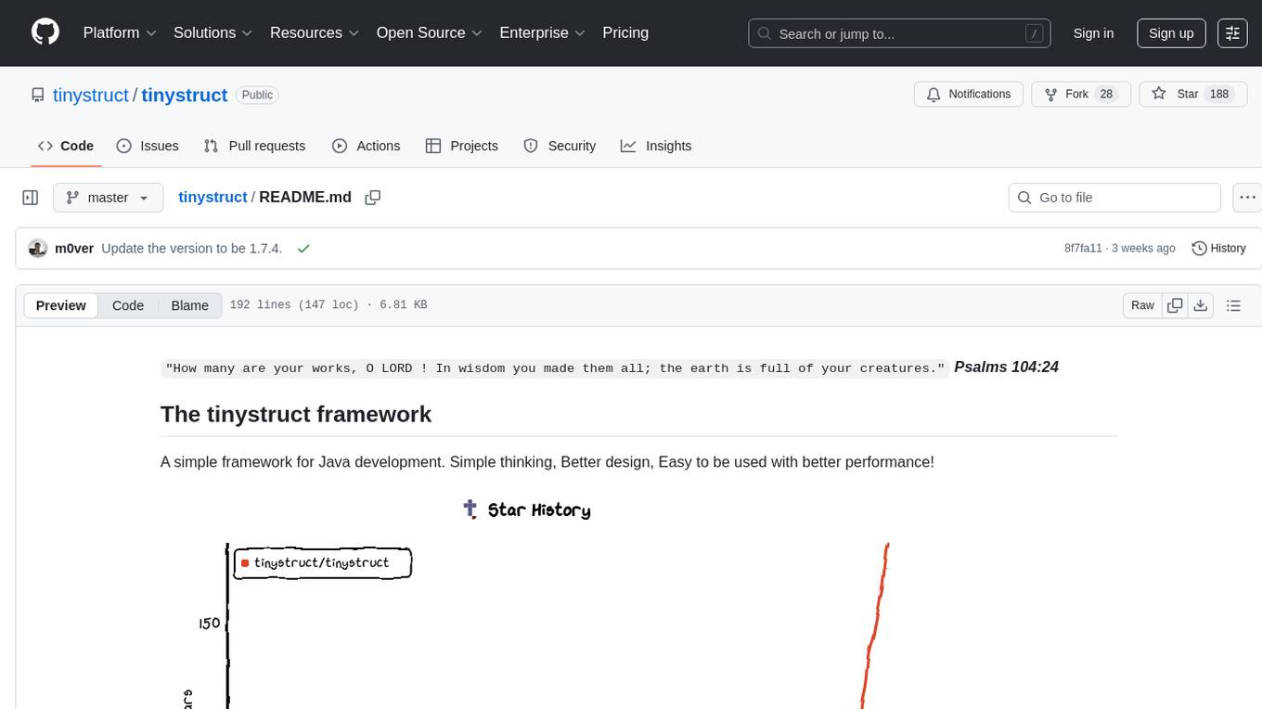Screen dimensions: 1262x709
Task: Open the master branch dropdown
Action: click(x=108, y=198)
